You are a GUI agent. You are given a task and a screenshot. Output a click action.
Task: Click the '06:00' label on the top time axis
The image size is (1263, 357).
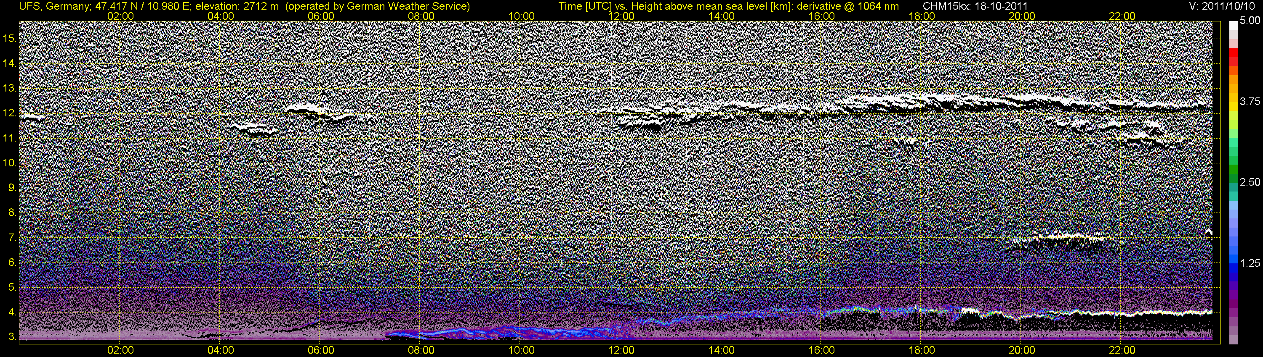tap(321, 16)
